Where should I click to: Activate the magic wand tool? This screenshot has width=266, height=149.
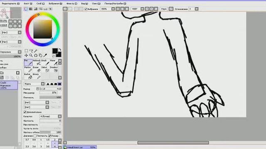click(x=36, y=50)
